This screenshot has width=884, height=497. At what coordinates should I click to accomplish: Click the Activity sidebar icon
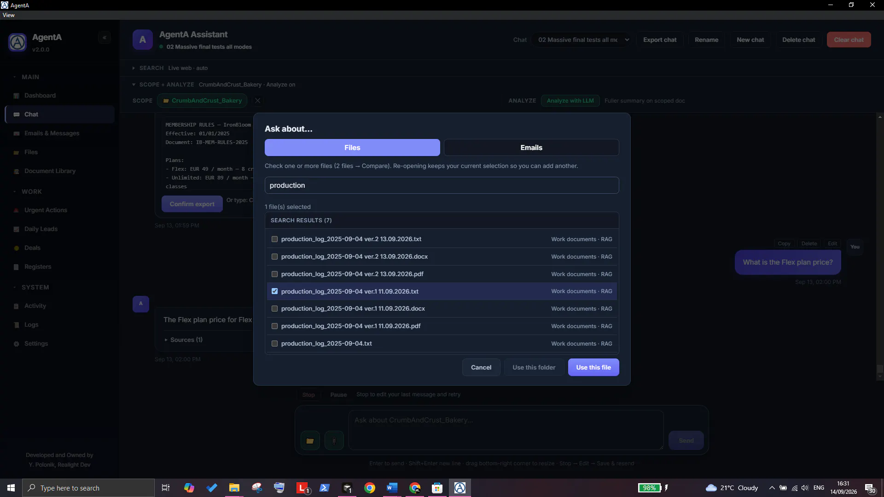(17, 306)
